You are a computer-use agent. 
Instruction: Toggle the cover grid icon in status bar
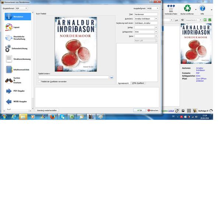pyautogui.click(x=189, y=111)
